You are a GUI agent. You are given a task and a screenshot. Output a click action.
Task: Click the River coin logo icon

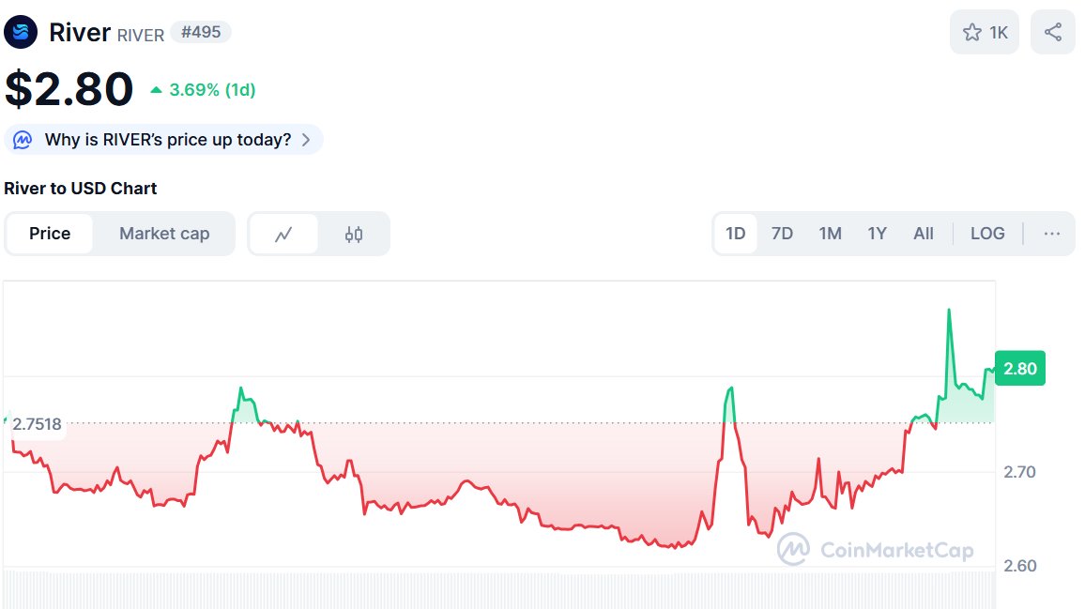click(21, 32)
